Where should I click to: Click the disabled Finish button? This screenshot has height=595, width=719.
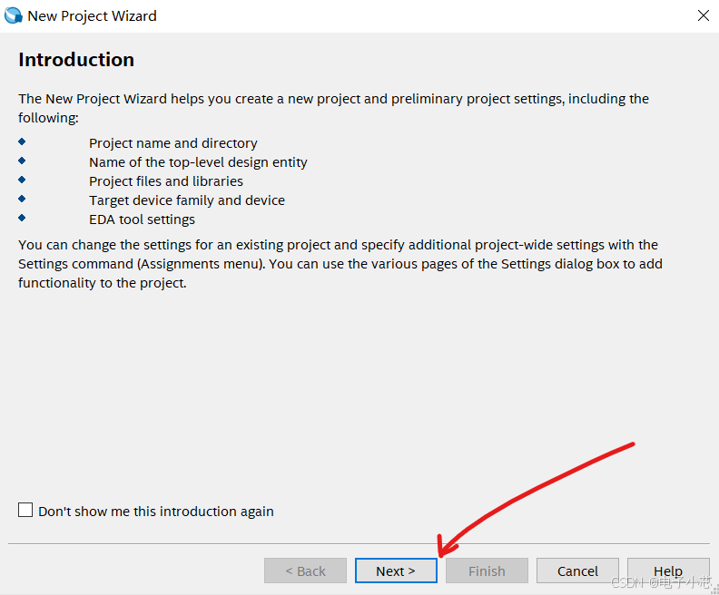487,571
